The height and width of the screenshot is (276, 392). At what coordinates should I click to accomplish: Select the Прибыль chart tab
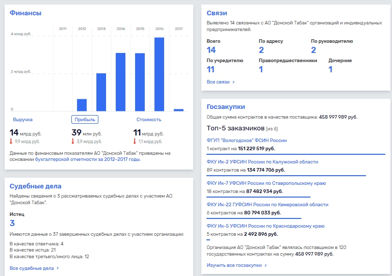tap(85, 119)
